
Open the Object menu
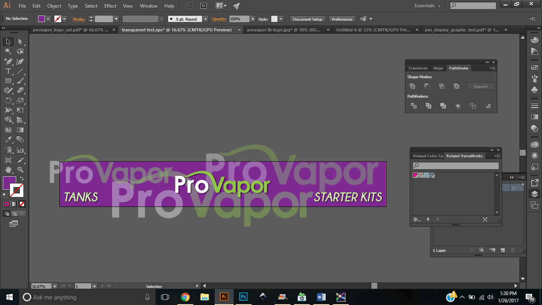(x=54, y=6)
